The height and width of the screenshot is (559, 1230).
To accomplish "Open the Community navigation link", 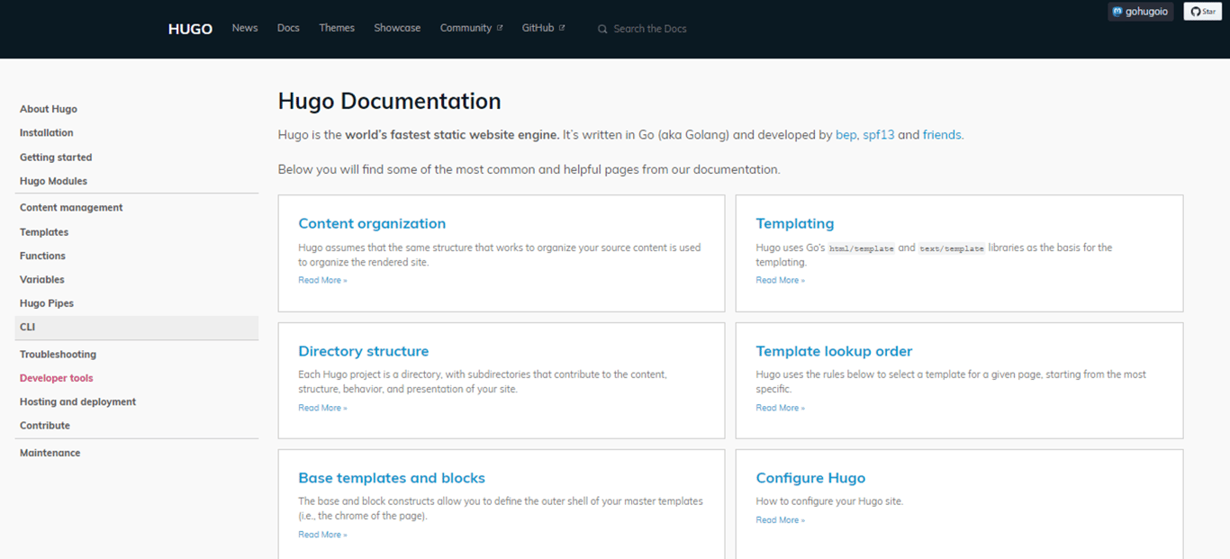I will 466,28.
